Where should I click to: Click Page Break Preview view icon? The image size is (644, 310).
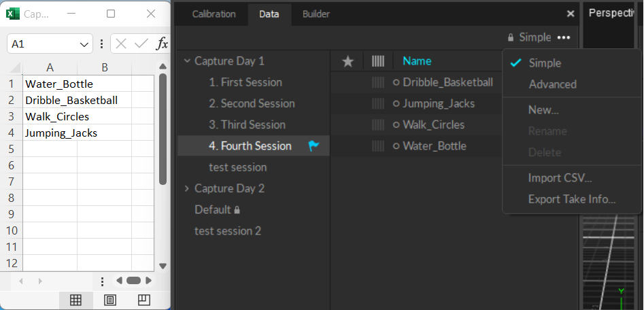pos(143,300)
